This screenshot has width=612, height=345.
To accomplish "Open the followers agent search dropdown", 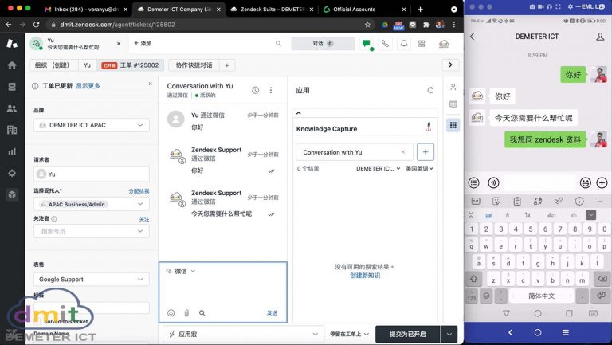I will point(92,231).
